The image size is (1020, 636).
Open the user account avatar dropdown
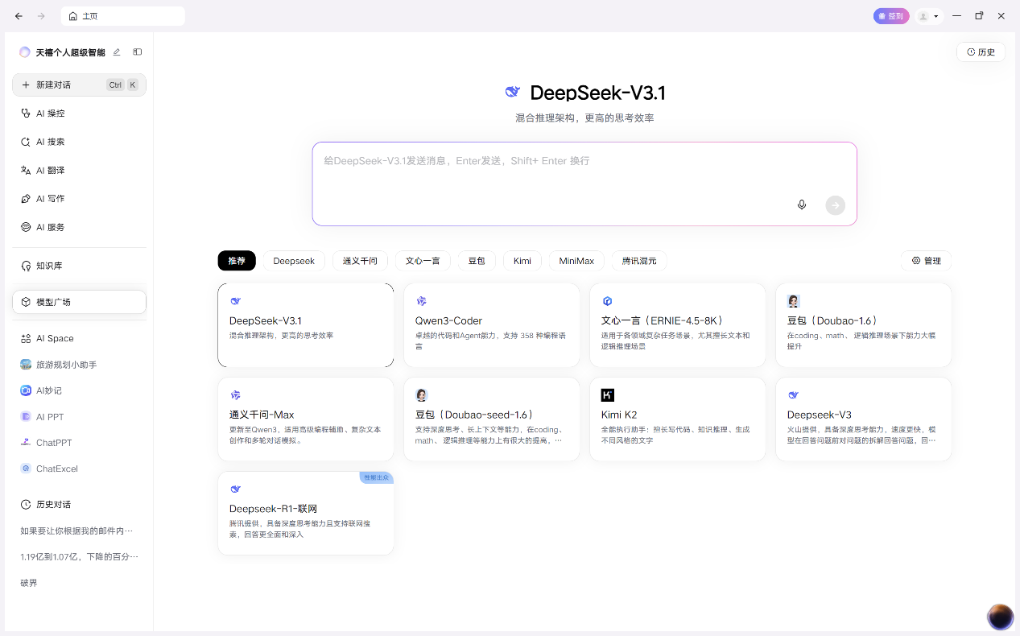pyautogui.click(x=928, y=16)
